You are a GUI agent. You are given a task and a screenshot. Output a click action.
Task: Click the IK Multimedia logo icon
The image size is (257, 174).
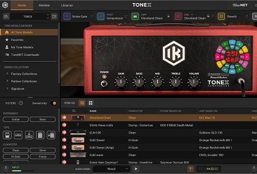coord(5,5)
